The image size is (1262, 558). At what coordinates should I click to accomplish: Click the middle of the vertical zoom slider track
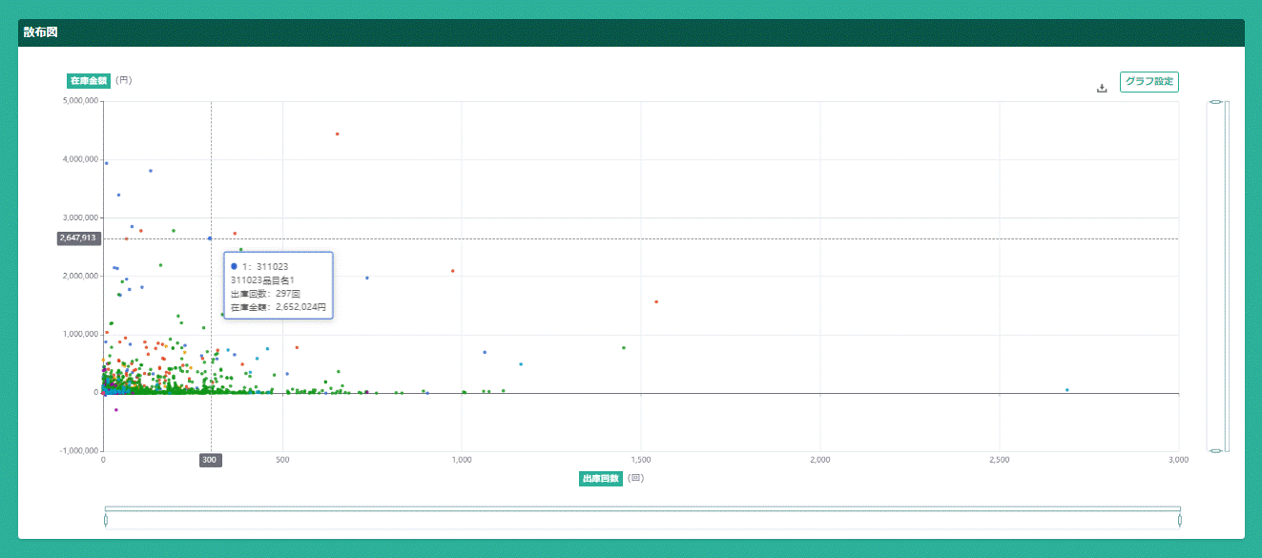click(x=1215, y=276)
